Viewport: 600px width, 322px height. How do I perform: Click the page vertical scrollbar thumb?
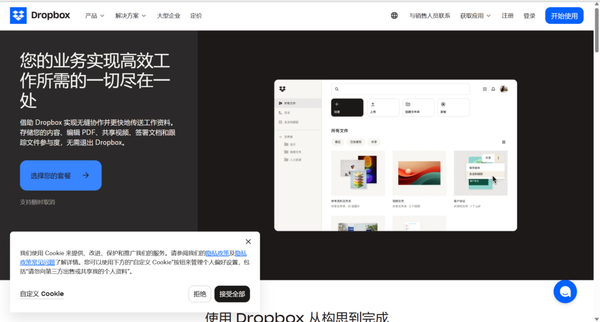click(596, 30)
